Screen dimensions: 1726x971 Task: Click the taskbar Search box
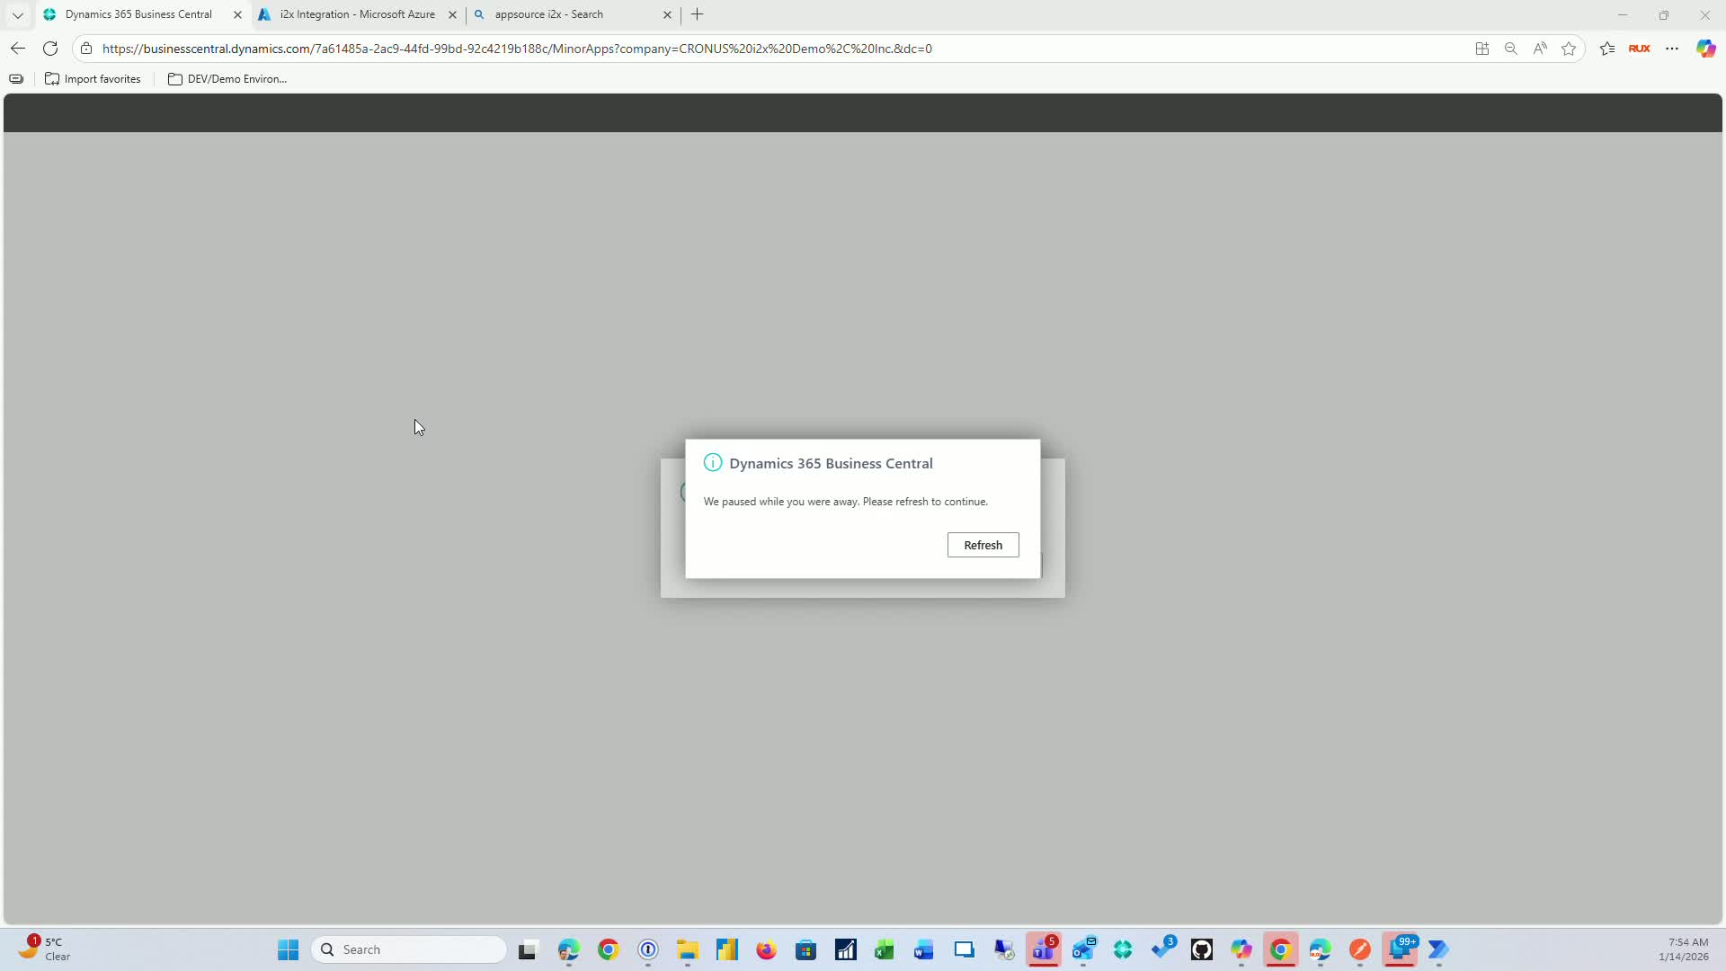pos(409,949)
